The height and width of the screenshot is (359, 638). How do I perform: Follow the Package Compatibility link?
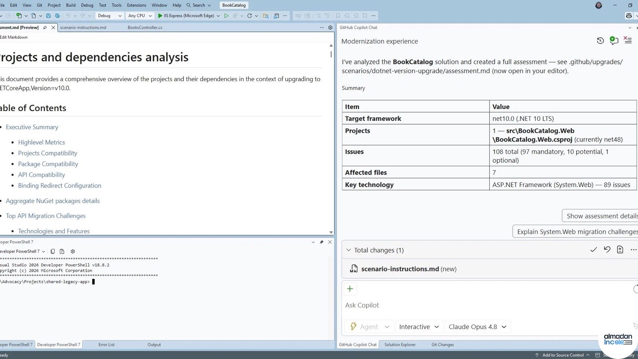tap(48, 164)
